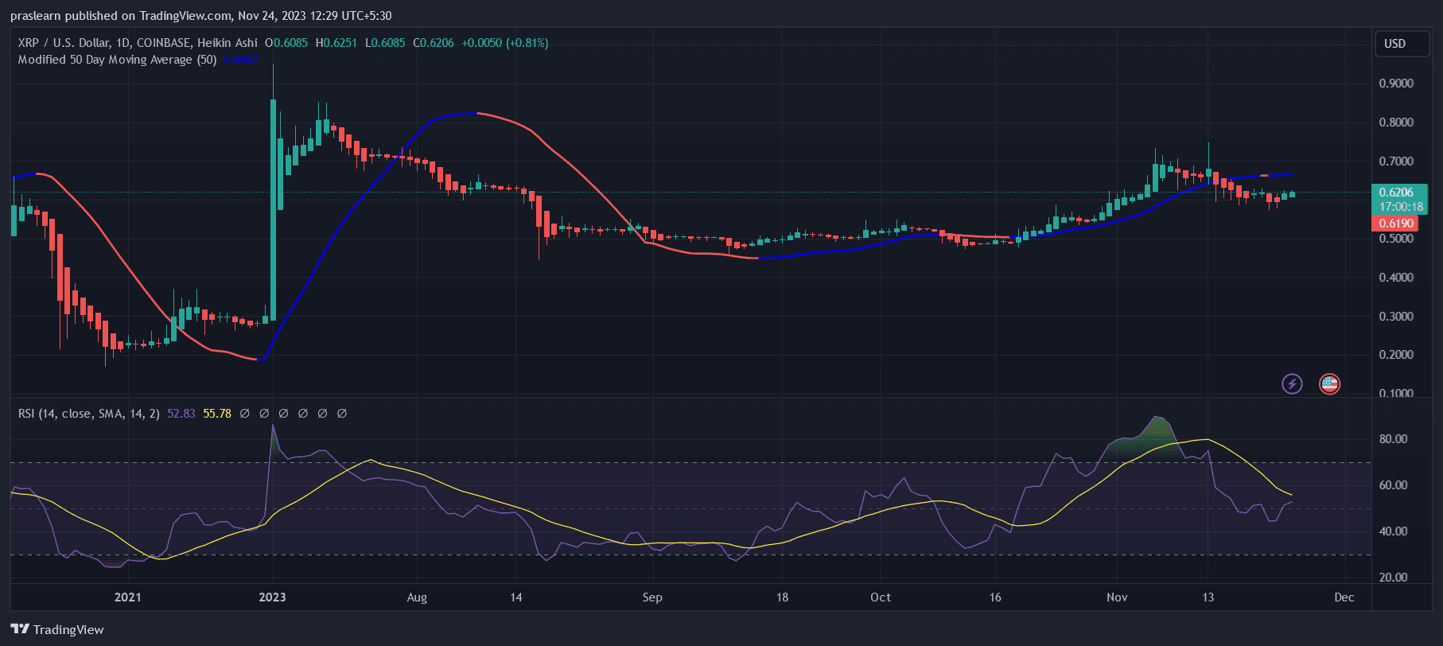Click the Dec label on time axis
Image resolution: width=1443 pixels, height=646 pixels.
tap(1344, 597)
